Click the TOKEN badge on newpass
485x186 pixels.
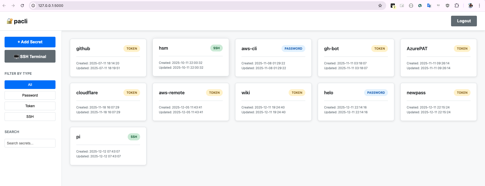[462, 93]
